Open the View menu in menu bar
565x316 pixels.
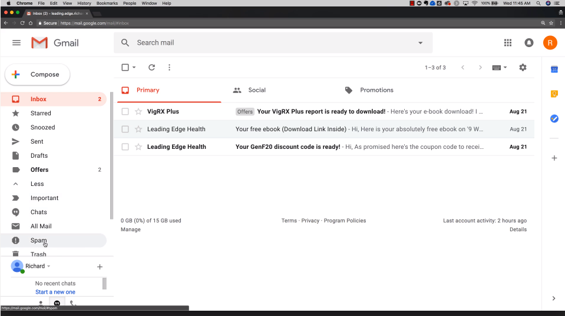click(67, 4)
